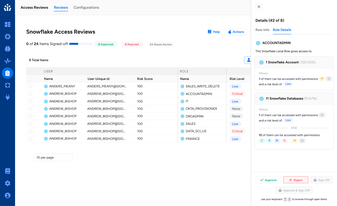This screenshot has height=206, width=337.
Task: Filter by 24 Needs Review badge
Action: click(161, 44)
